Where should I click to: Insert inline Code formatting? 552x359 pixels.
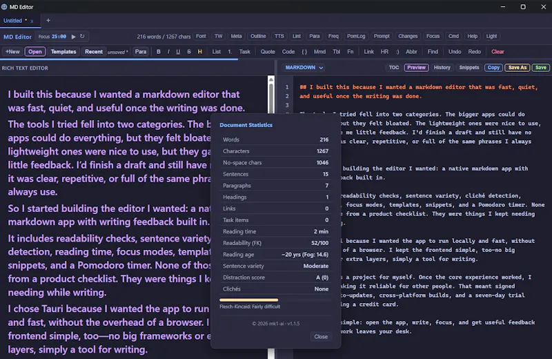[288, 52]
